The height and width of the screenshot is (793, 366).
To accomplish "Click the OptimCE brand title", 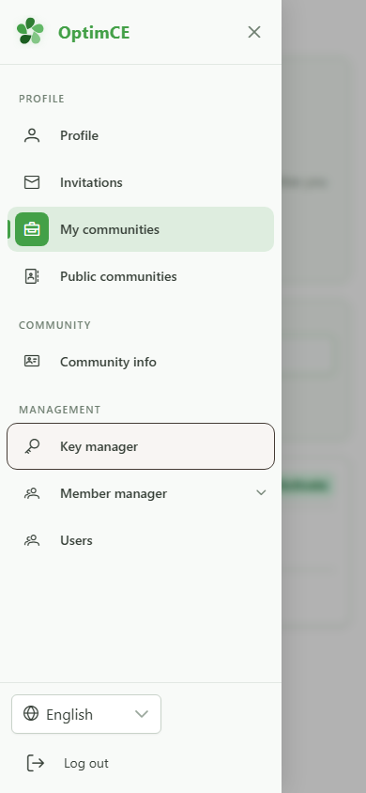I will [94, 32].
